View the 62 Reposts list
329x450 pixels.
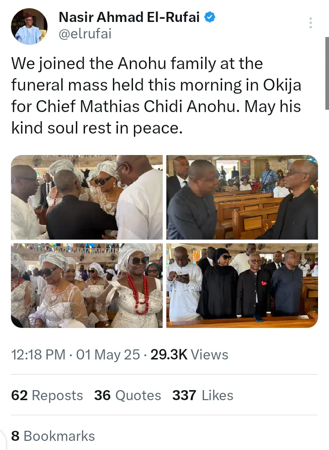coord(47,395)
